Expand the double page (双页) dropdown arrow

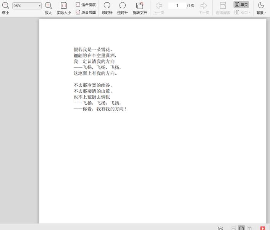[250, 12]
